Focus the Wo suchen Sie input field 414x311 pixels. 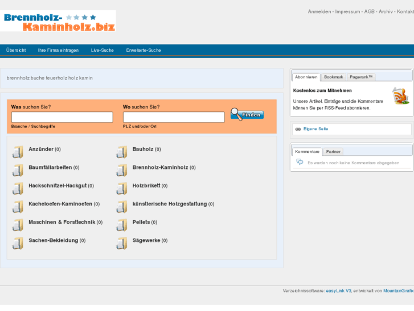coord(174,117)
